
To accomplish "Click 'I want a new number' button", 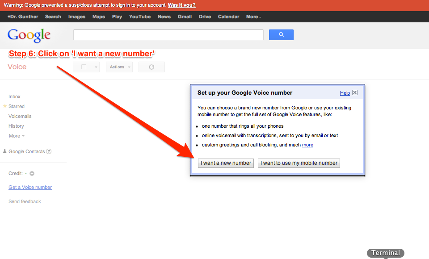I will 226,163.
